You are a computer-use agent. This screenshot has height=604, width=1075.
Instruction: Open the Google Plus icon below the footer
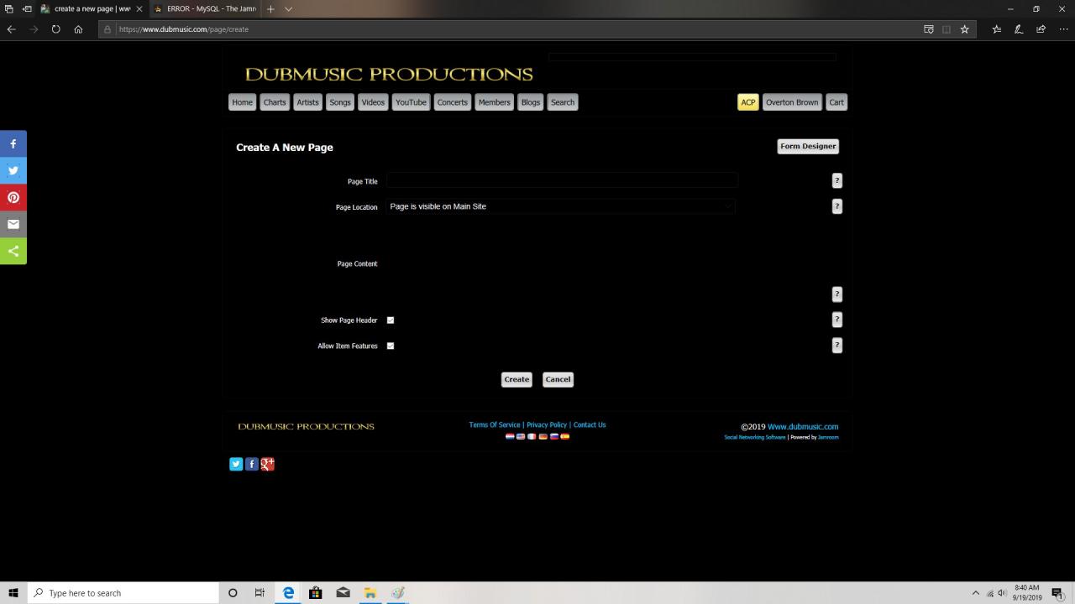268,464
